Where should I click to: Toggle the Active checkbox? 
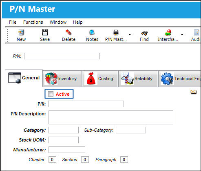coord(51,94)
